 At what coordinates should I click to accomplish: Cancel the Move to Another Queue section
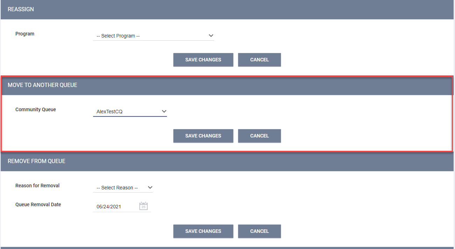[259, 136]
